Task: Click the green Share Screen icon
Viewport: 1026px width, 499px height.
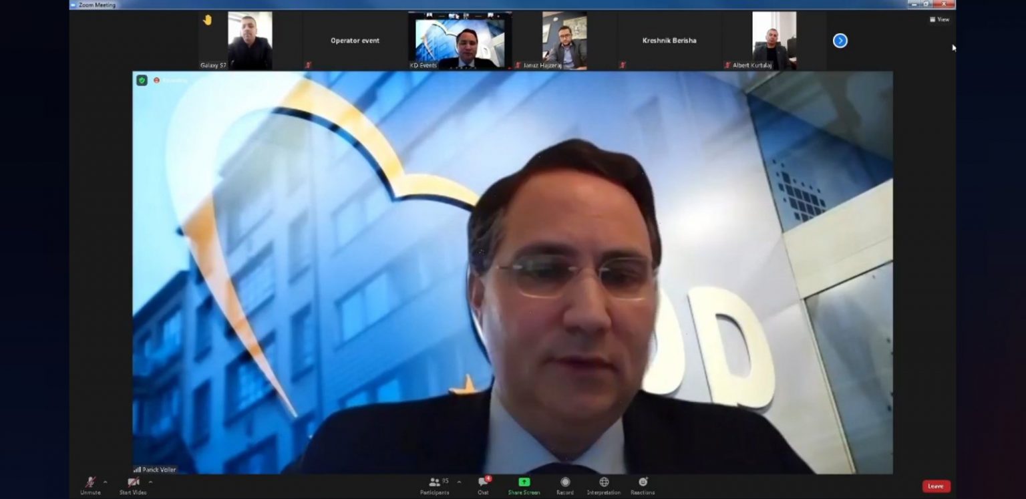Action: tap(524, 482)
